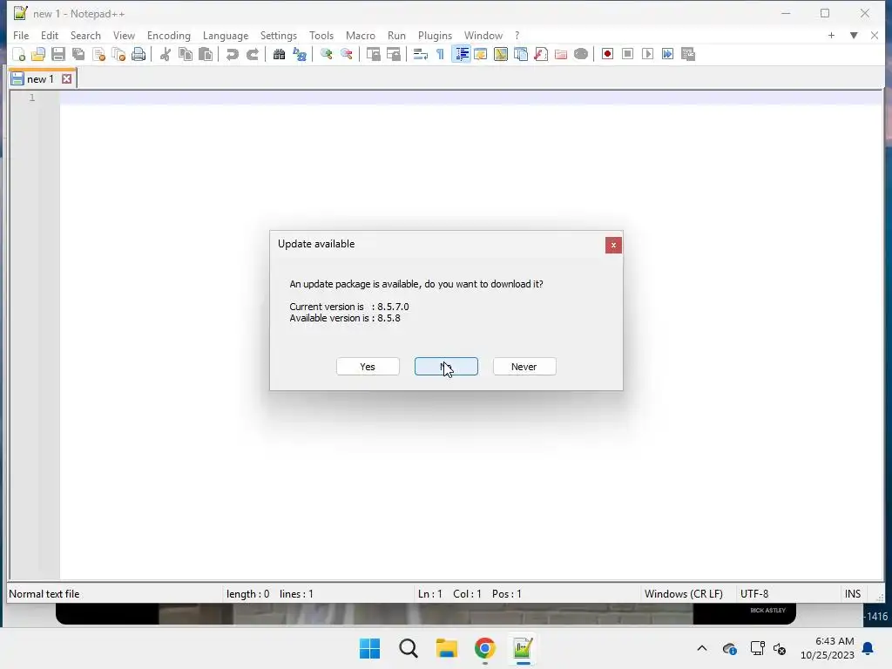This screenshot has width=892, height=669.
Task: Click Run a Macro Multiple Times icon
Action: click(668, 54)
